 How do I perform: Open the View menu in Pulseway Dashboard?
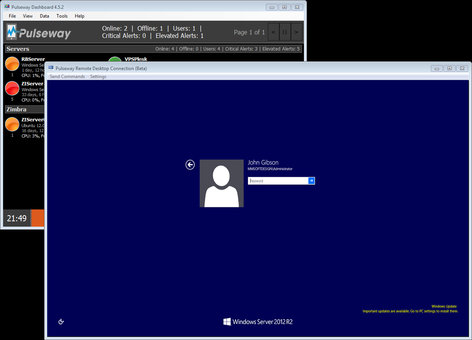tap(28, 16)
